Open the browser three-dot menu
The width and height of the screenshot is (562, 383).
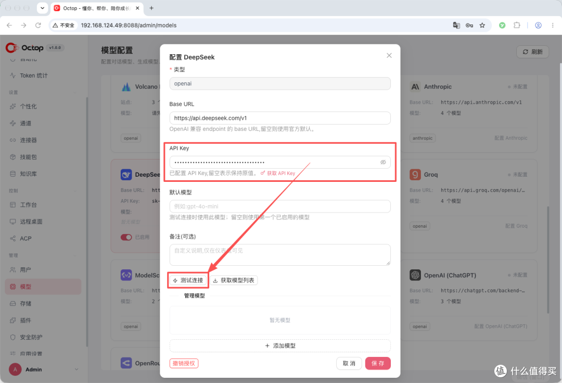[552, 25]
